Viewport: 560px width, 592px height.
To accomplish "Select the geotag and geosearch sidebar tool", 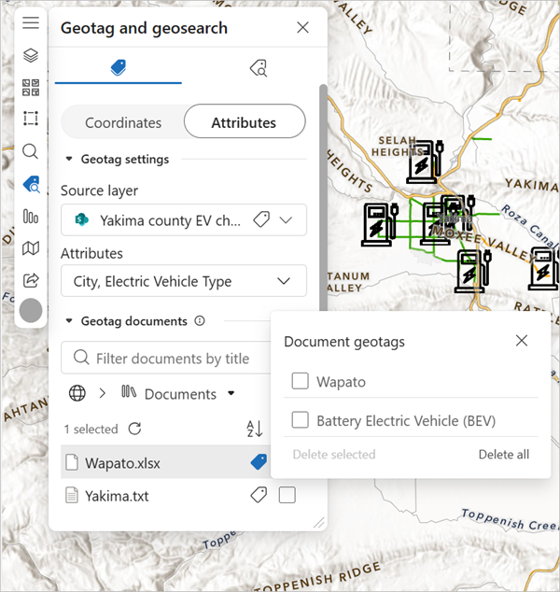I will pos(32,184).
